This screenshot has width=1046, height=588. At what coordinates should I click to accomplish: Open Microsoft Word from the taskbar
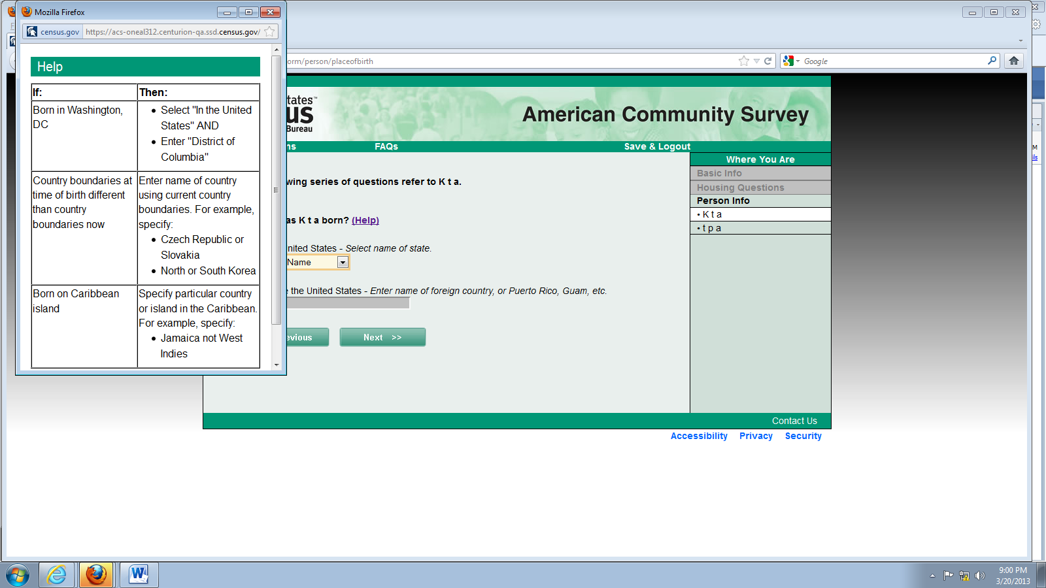click(x=139, y=575)
